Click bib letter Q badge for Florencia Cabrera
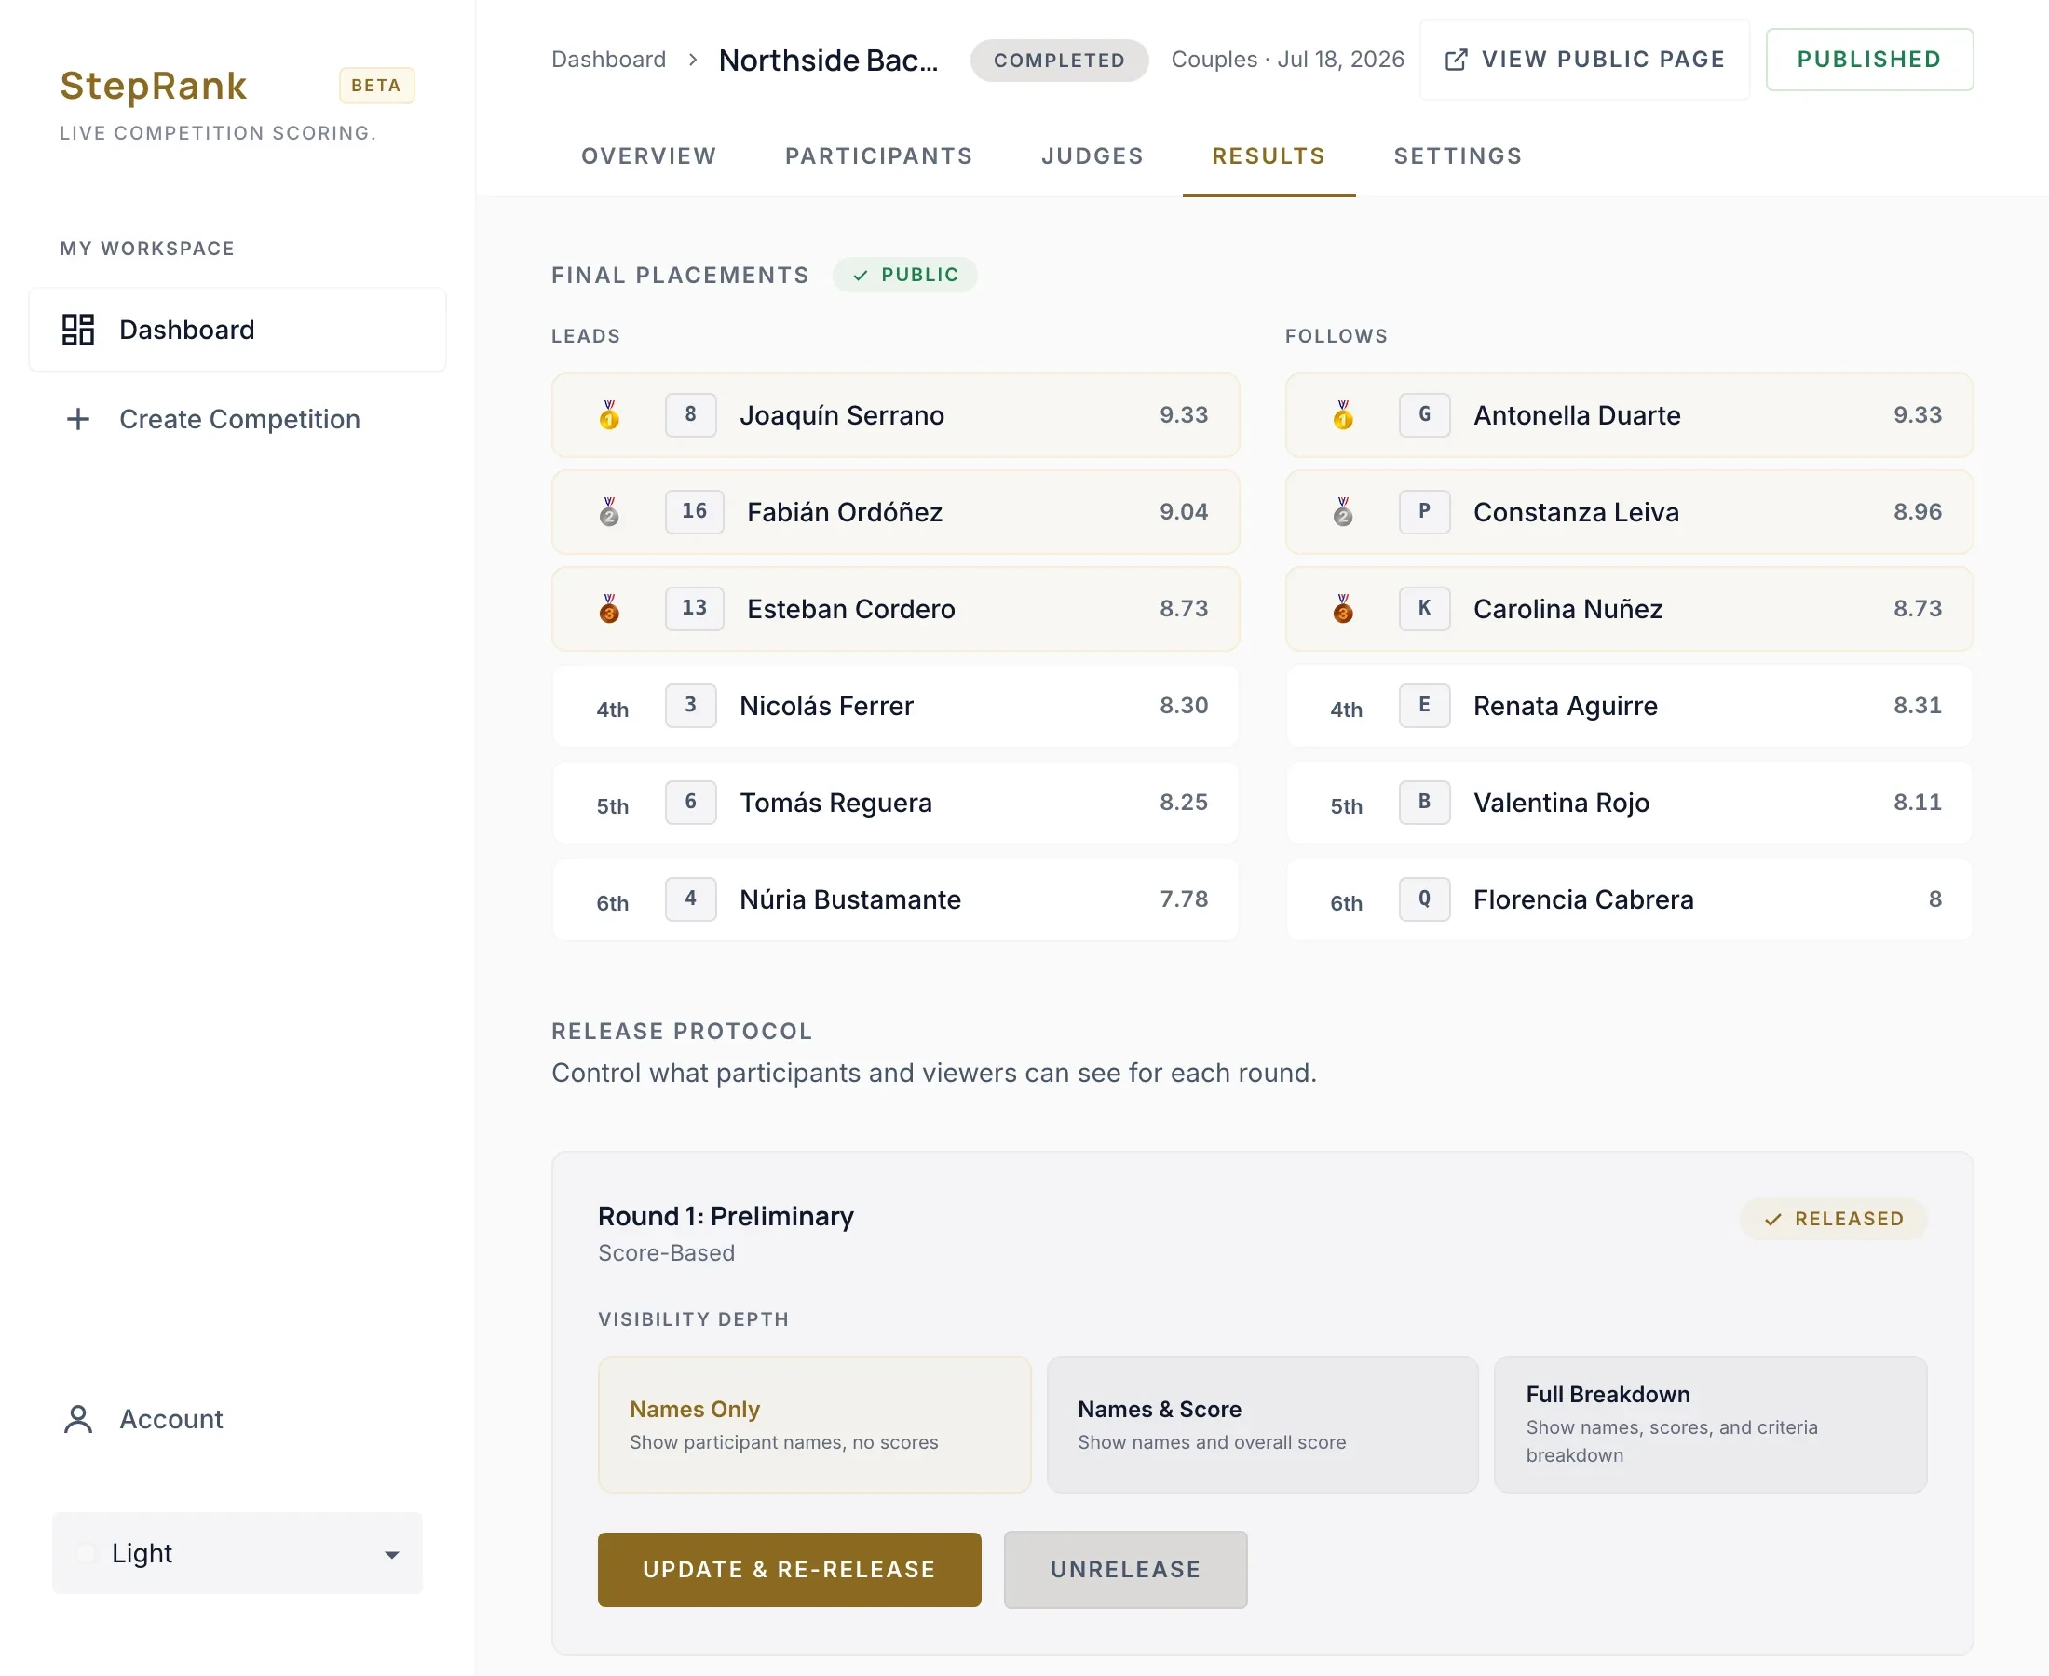2049x1676 pixels. click(x=1424, y=899)
